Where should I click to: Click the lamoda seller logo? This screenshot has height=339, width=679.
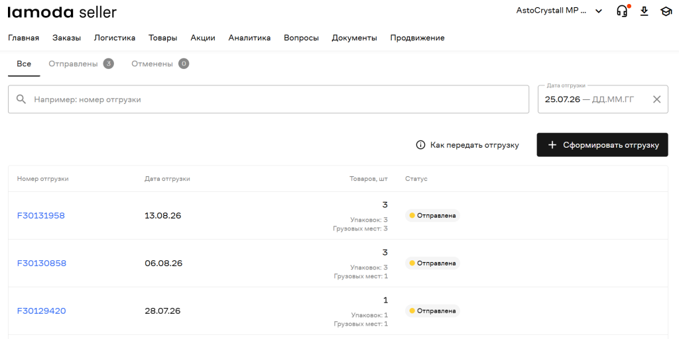62,12
